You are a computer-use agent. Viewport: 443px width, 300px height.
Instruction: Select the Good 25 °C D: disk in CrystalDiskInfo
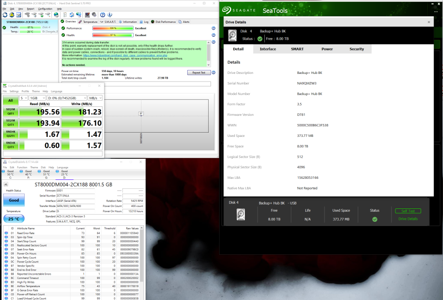coord(64,174)
